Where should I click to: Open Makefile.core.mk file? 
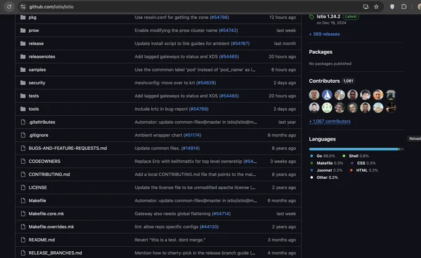pyautogui.click(x=46, y=213)
